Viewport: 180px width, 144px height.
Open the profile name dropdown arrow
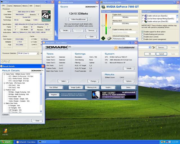pos(150,47)
